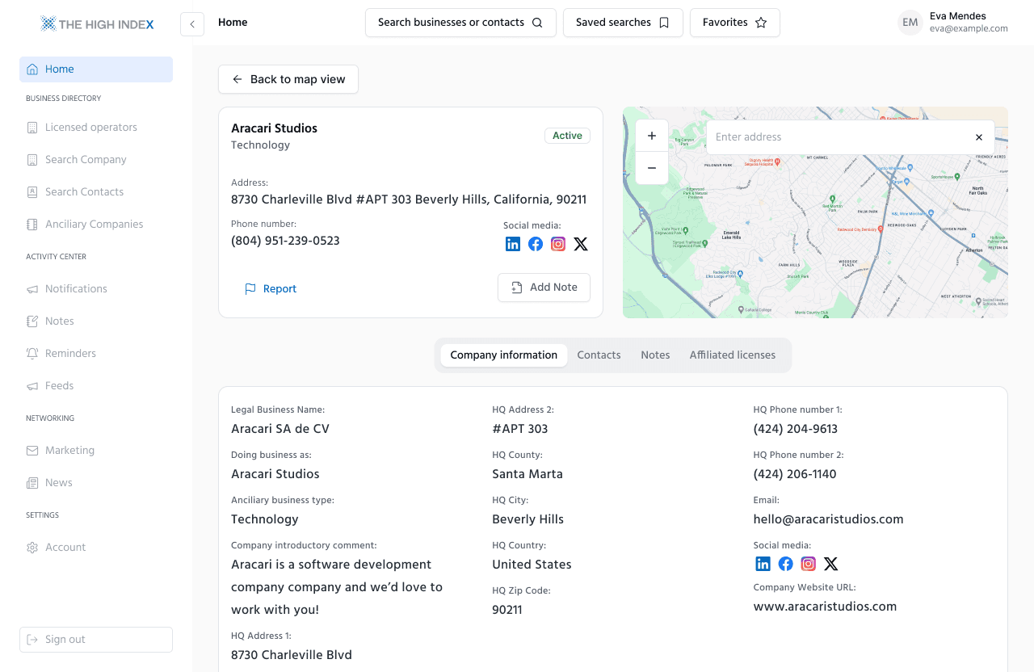This screenshot has width=1034, height=672.
Task: Collapse the sidebar with the chevron button
Action: (x=192, y=24)
